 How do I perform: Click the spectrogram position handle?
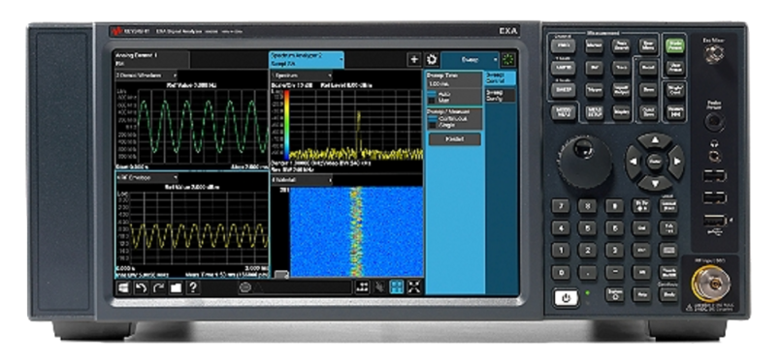coord(281,274)
